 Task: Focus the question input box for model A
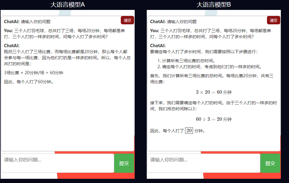click(x=58, y=163)
